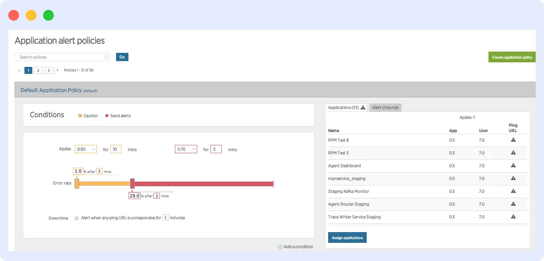Open the caution Apdex 0.90 dropdown

86,149
